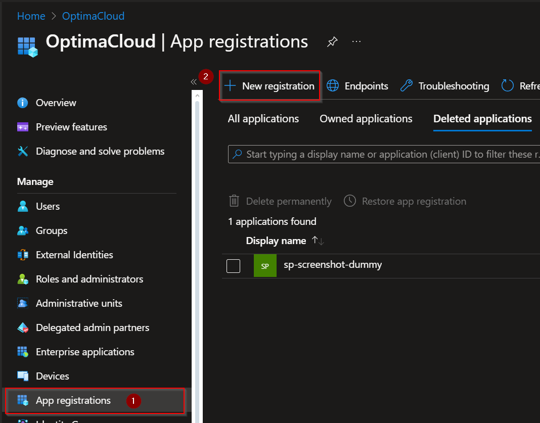Image resolution: width=540 pixels, height=423 pixels.
Task: Open the Users menu item
Action: pyautogui.click(x=48, y=206)
